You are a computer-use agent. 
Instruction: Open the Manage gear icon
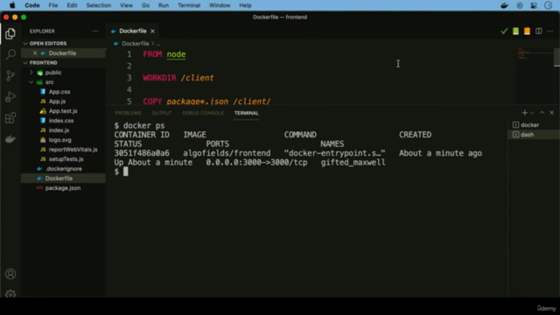tap(10, 294)
